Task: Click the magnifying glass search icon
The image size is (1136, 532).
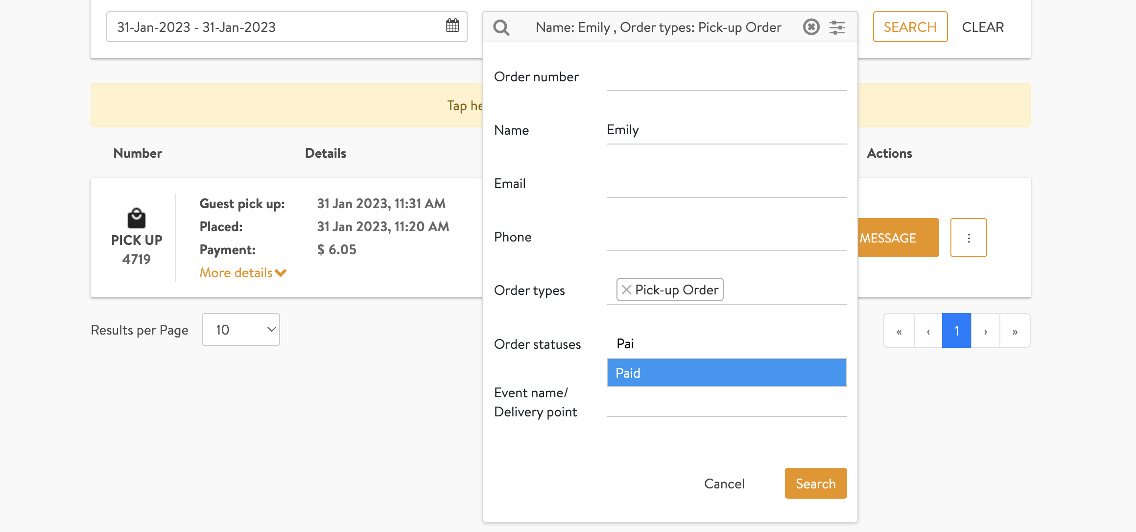Action: point(501,27)
